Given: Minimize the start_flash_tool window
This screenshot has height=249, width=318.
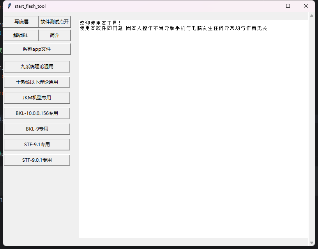Looking at the screenshot, I should tap(270, 6).
